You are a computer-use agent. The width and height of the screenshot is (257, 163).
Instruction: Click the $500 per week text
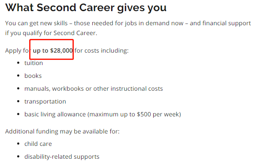pos(159,114)
